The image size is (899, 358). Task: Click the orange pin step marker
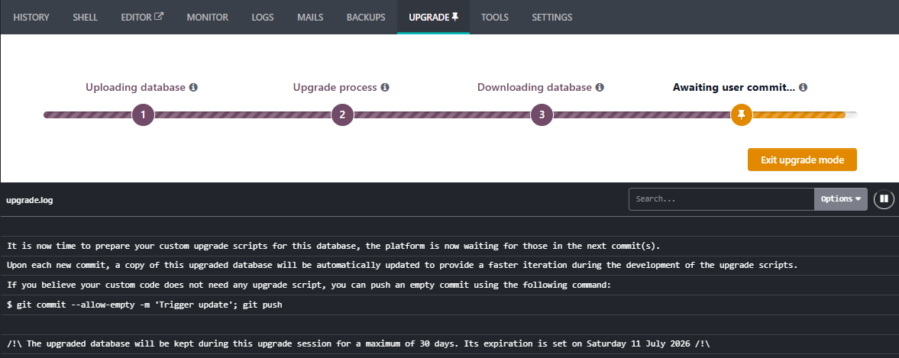tap(742, 115)
